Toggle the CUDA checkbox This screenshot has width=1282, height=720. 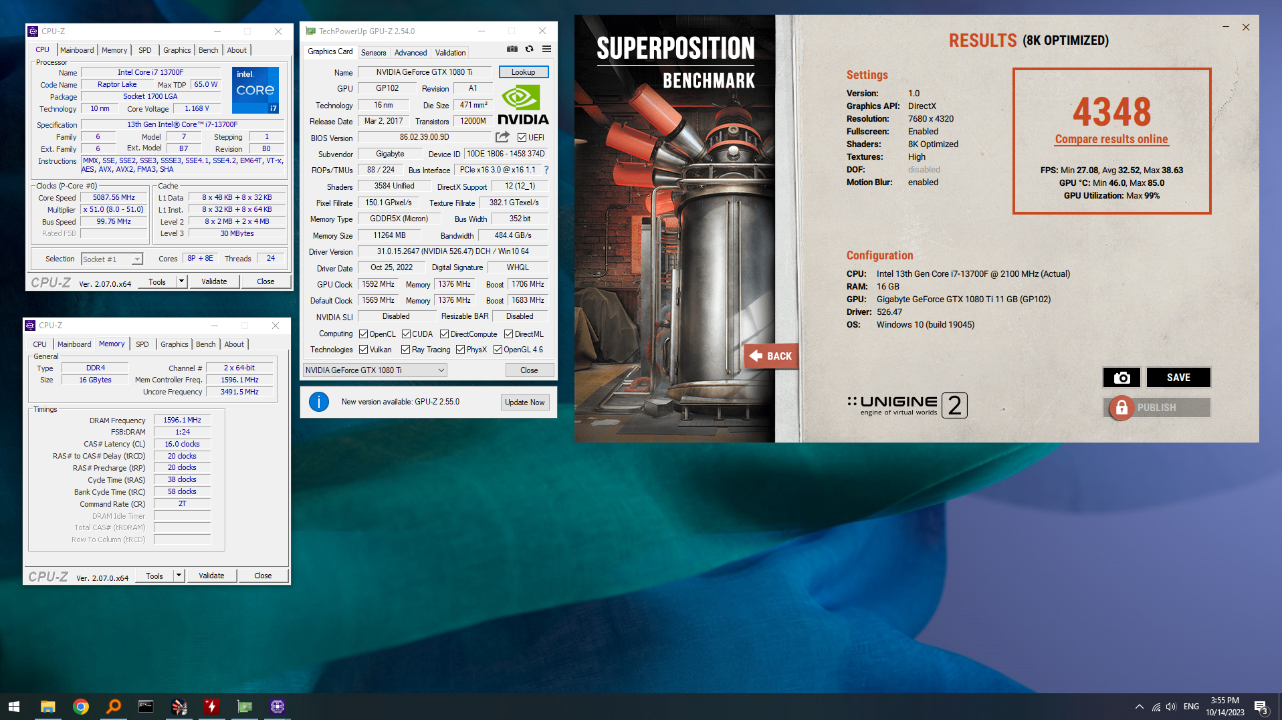tap(406, 334)
